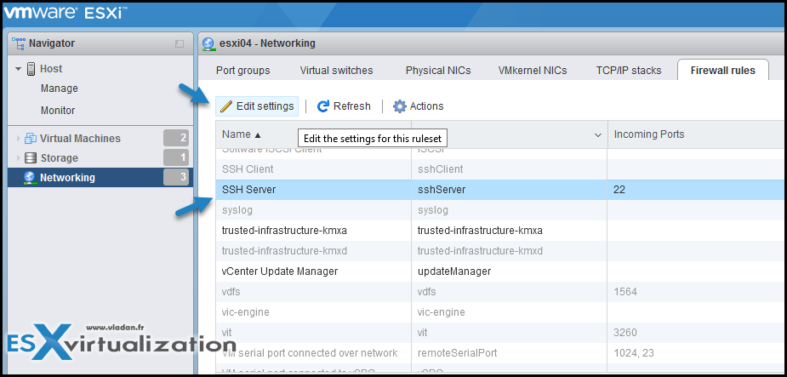Image resolution: width=787 pixels, height=377 pixels.
Task: Select the vCenter Update Manager row
Action: pos(501,271)
